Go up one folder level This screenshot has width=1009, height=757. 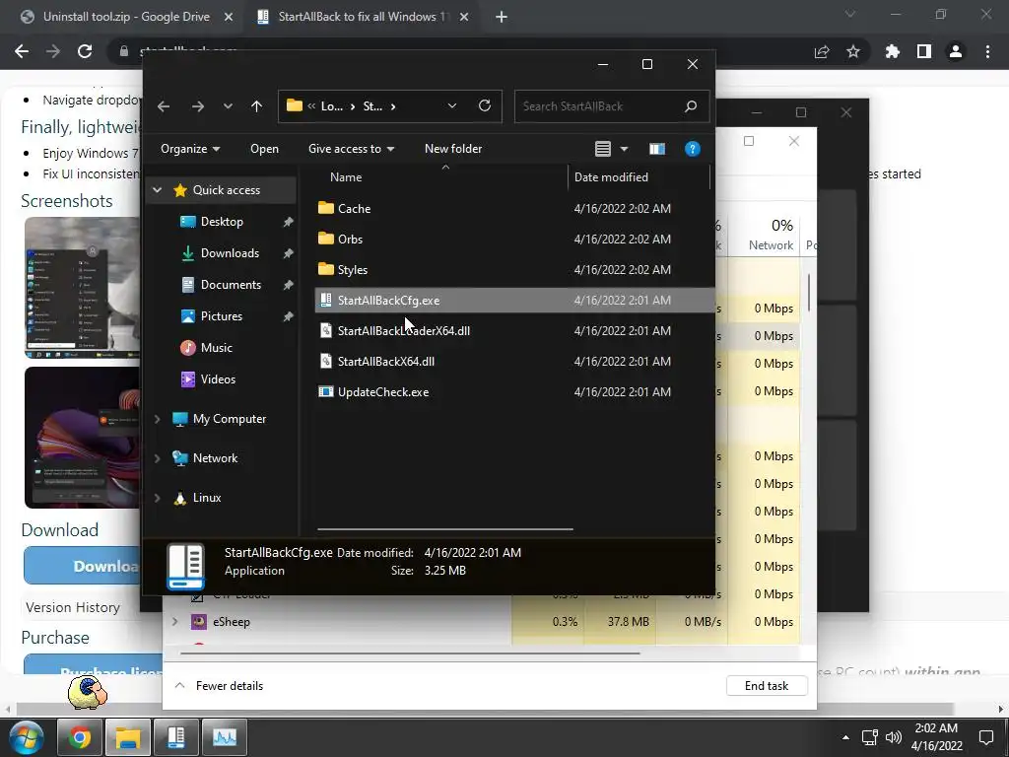click(x=256, y=106)
